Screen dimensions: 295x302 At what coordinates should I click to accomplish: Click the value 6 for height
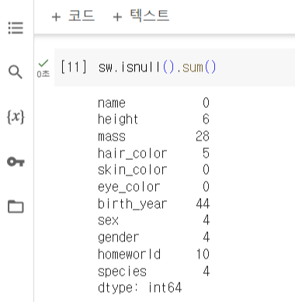(x=206, y=120)
